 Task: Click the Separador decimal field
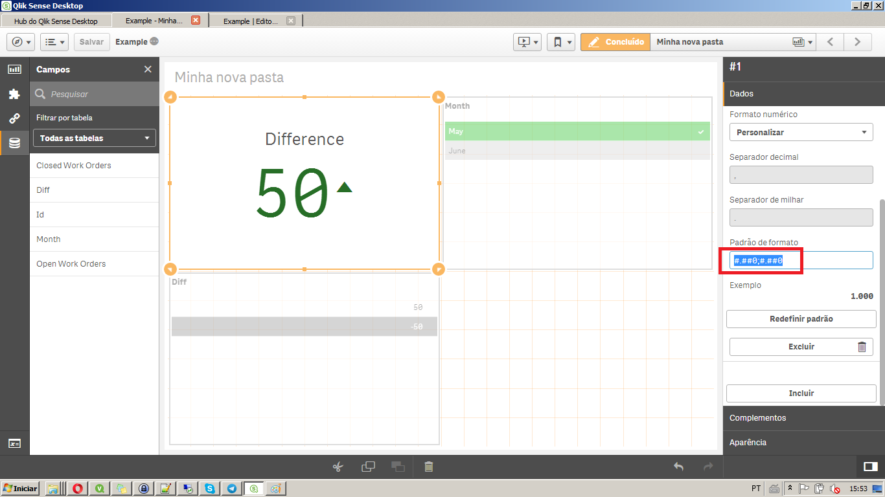(x=801, y=175)
